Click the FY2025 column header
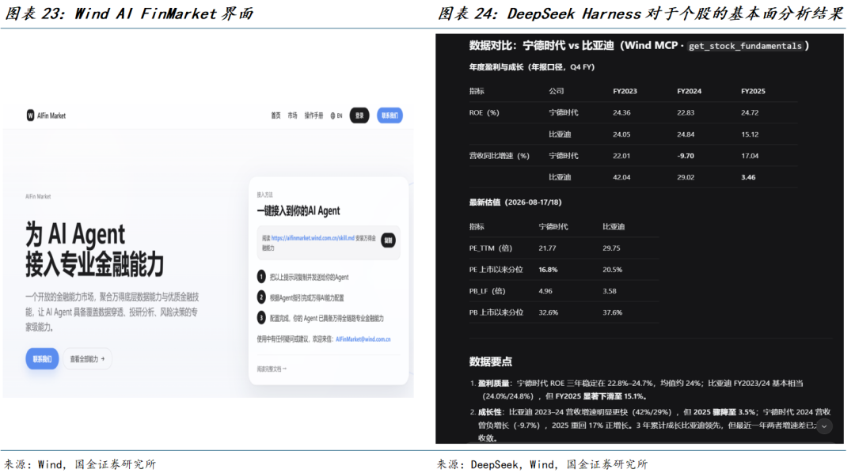Screen dimensions: 855x473 (753, 92)
